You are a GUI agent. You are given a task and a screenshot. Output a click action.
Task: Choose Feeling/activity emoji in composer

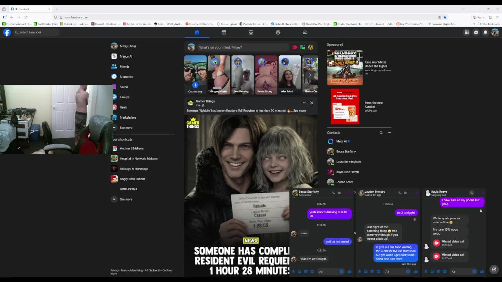tap(311, 47)
